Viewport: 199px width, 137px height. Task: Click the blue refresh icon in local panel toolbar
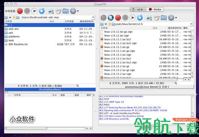(42, 11)
